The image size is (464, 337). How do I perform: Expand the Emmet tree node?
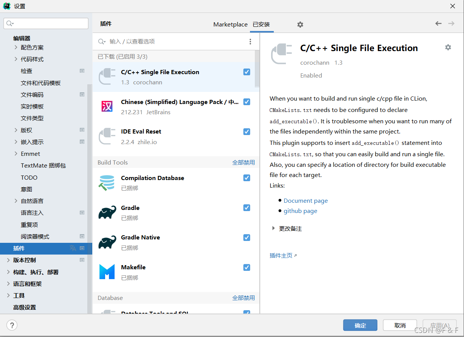click(x=16, y=154)
